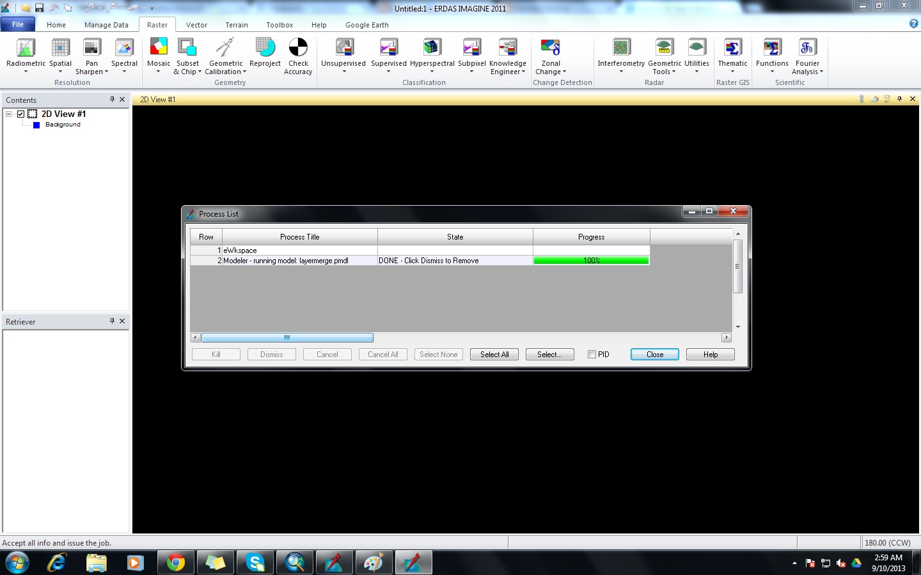
Task: Switch to the Vector tab
Action: [x=196, y=25]
